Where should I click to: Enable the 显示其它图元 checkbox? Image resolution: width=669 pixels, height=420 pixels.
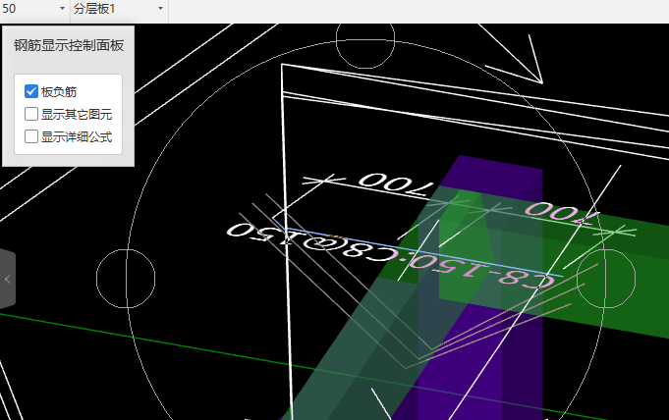tap(31, 114)
